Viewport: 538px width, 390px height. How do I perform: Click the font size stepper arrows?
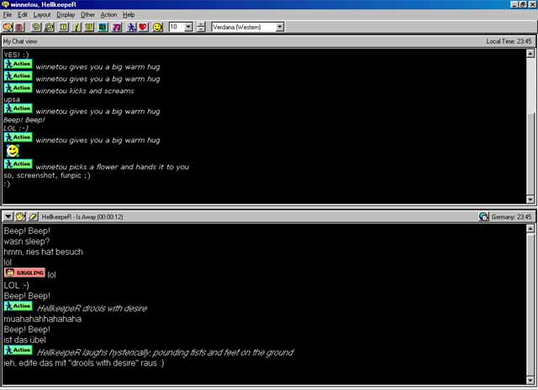click(201, 27)
